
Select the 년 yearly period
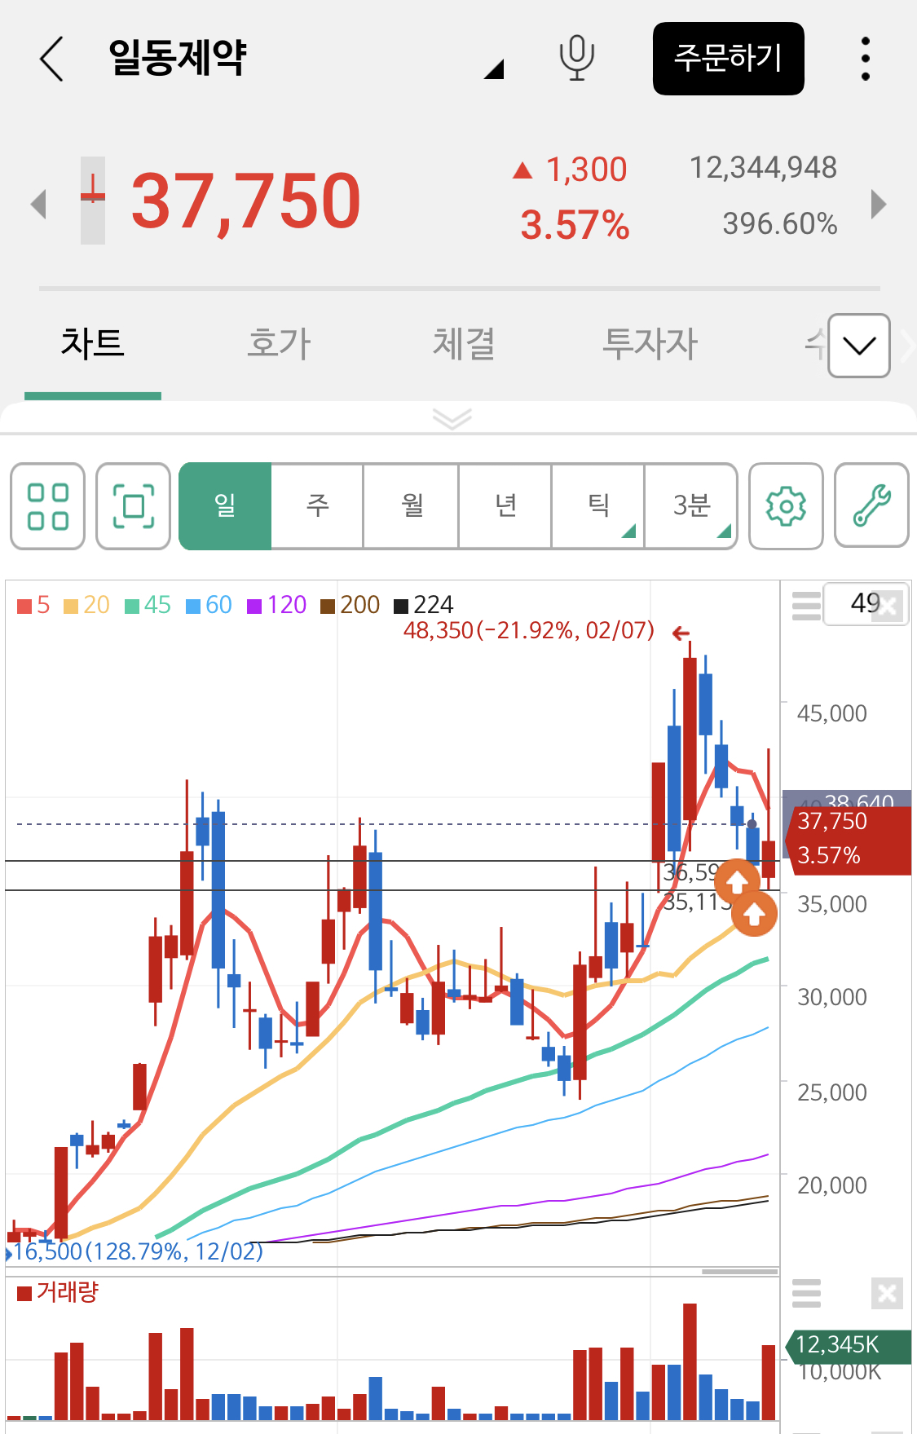(x=505, y=506)
